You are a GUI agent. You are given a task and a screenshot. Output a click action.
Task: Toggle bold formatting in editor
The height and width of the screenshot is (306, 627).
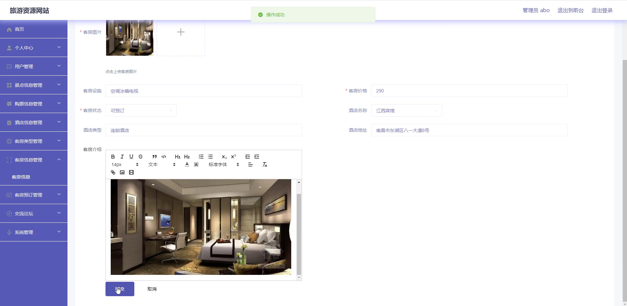(113, 157)
